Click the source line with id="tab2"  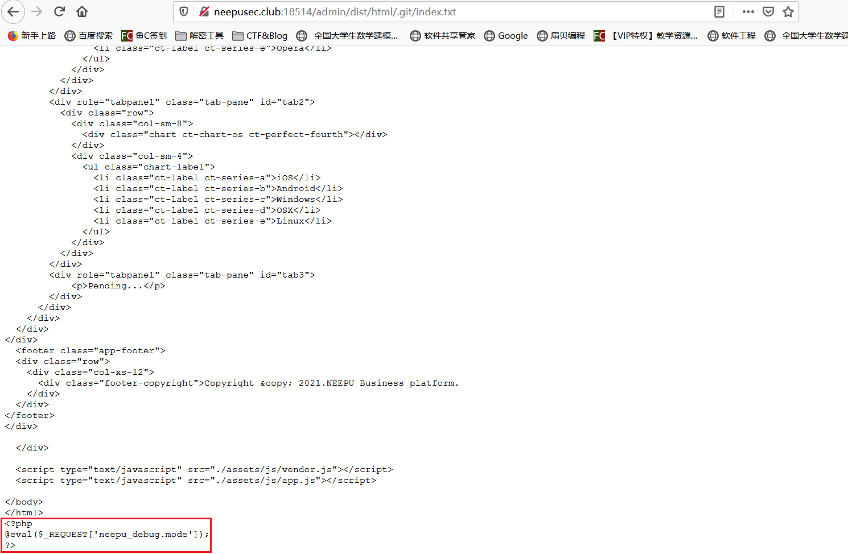coord(182,102)
